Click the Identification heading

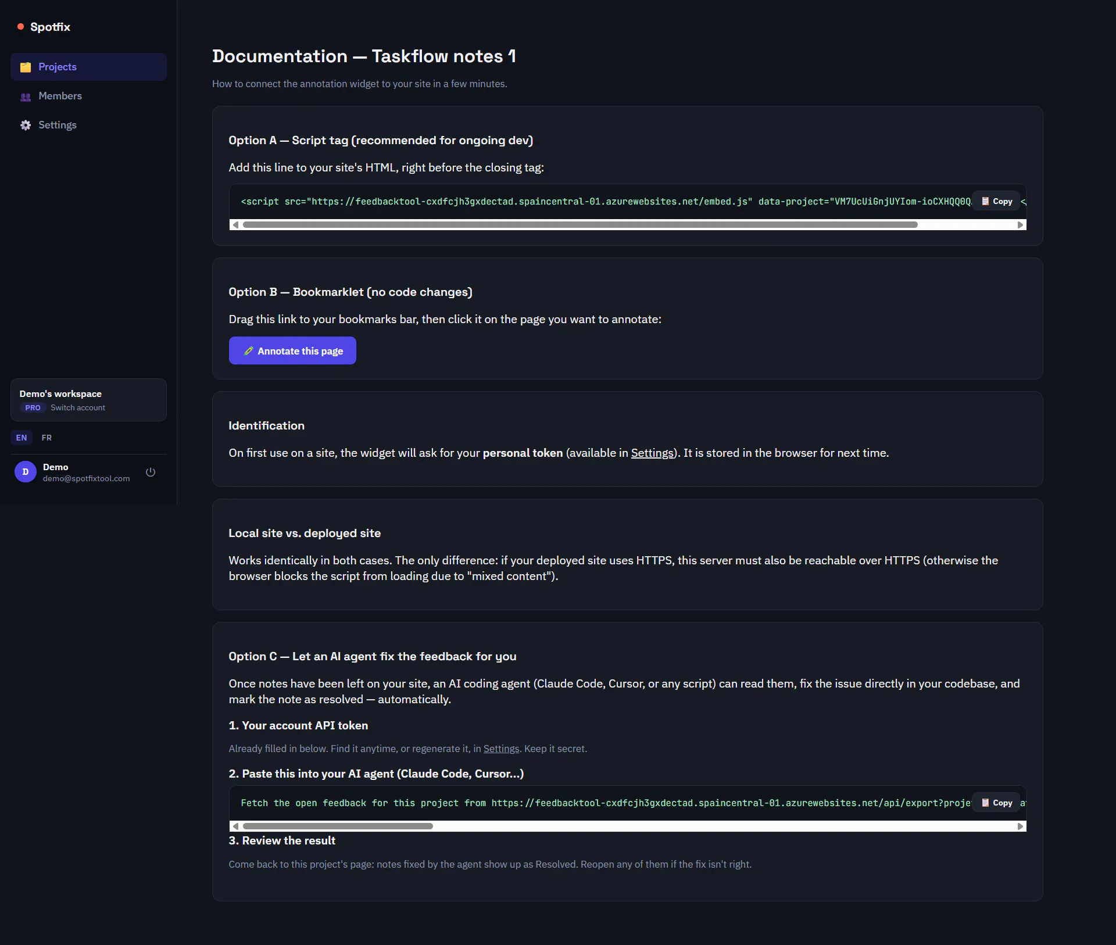point(266,425)
